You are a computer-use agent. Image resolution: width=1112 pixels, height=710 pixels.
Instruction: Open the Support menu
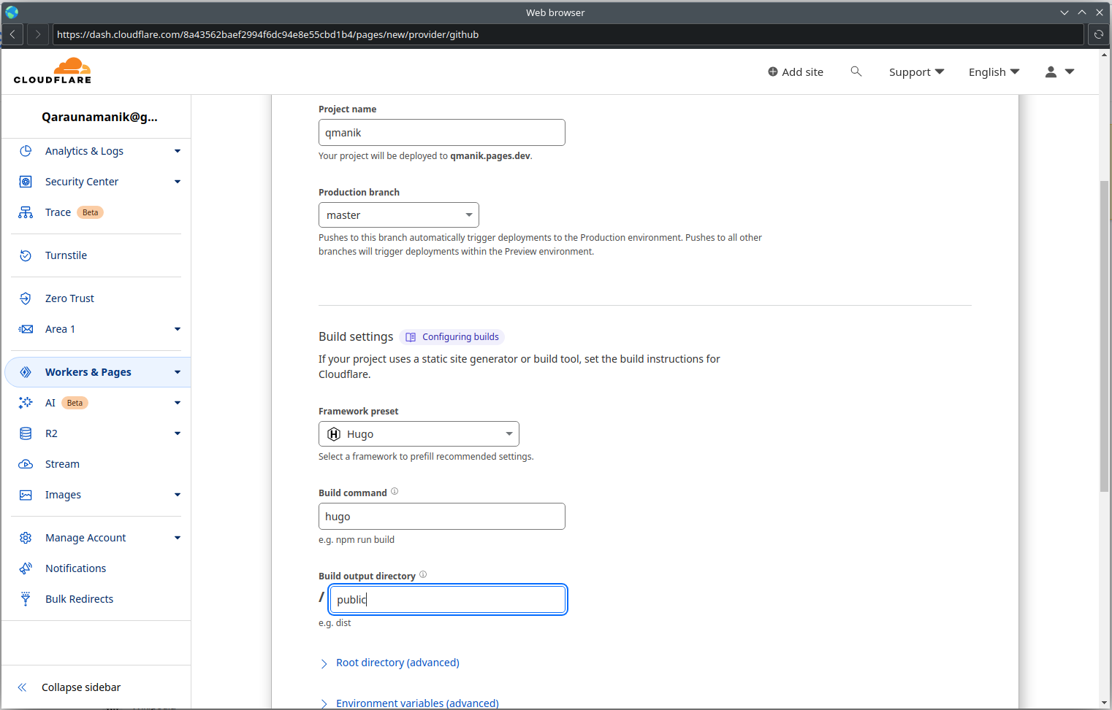(915, 72)
